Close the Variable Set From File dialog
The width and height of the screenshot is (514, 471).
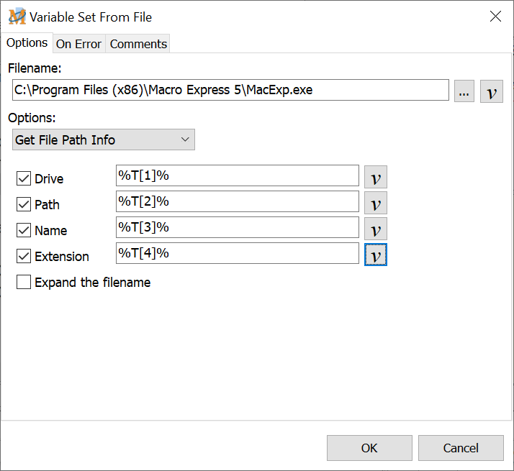495,17
